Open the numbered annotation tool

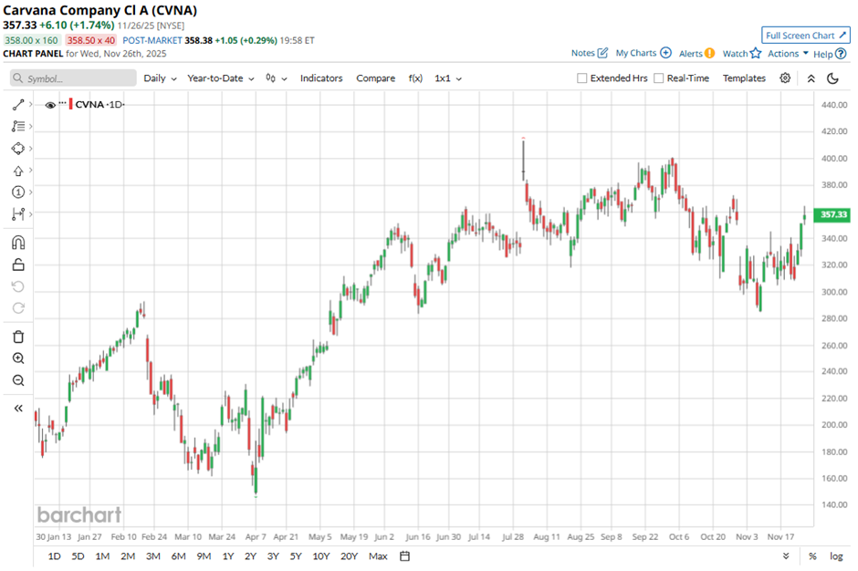coord(18,192)
